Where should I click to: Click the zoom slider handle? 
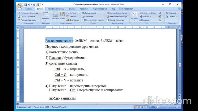(x=167, y=107)
